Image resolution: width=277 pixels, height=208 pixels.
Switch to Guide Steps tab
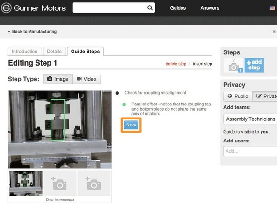85,52
